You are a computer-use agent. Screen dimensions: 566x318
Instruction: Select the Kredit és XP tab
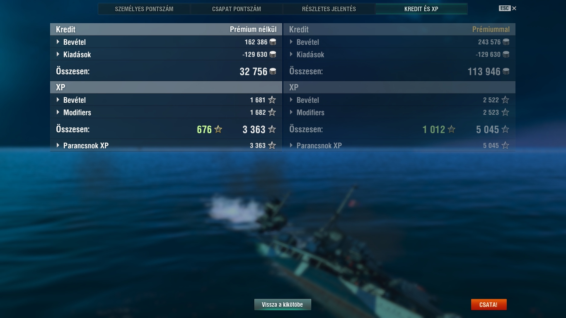[x=421, y=9]
